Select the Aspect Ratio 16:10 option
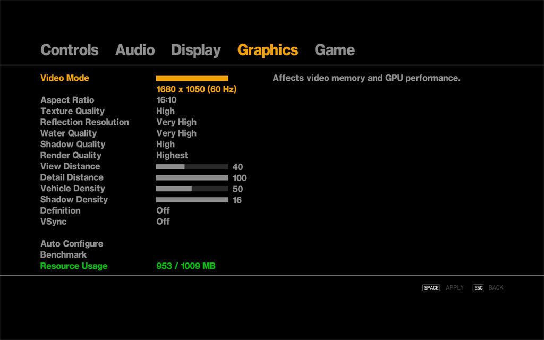 tap(166, 100)
